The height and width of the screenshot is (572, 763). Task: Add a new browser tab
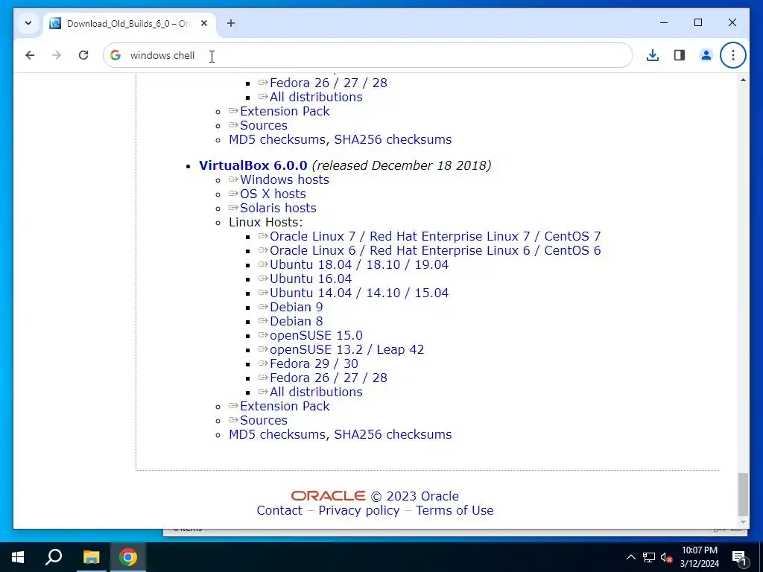pyautogui.click(x=231, y=23)
